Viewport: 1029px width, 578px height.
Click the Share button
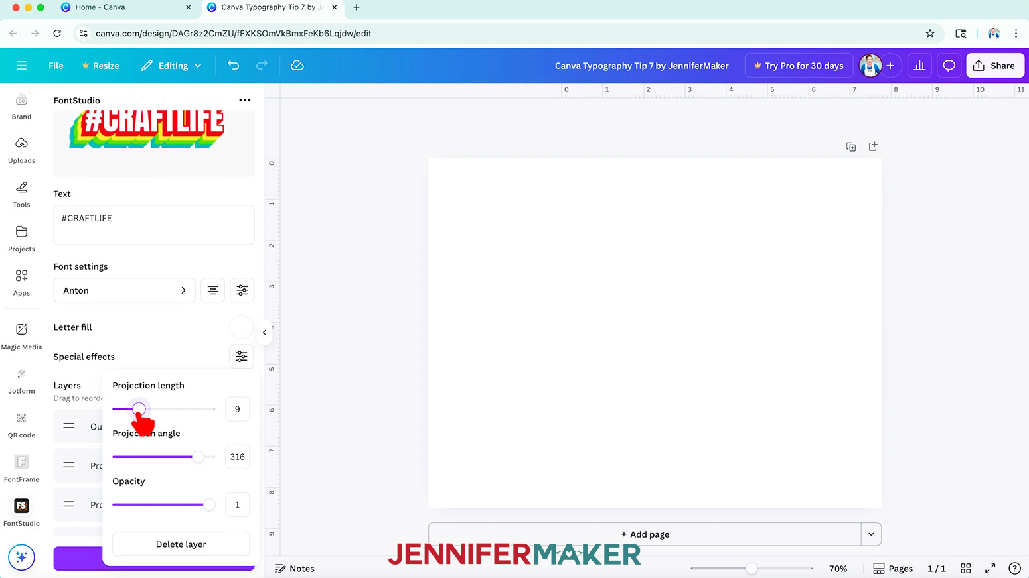994,66
